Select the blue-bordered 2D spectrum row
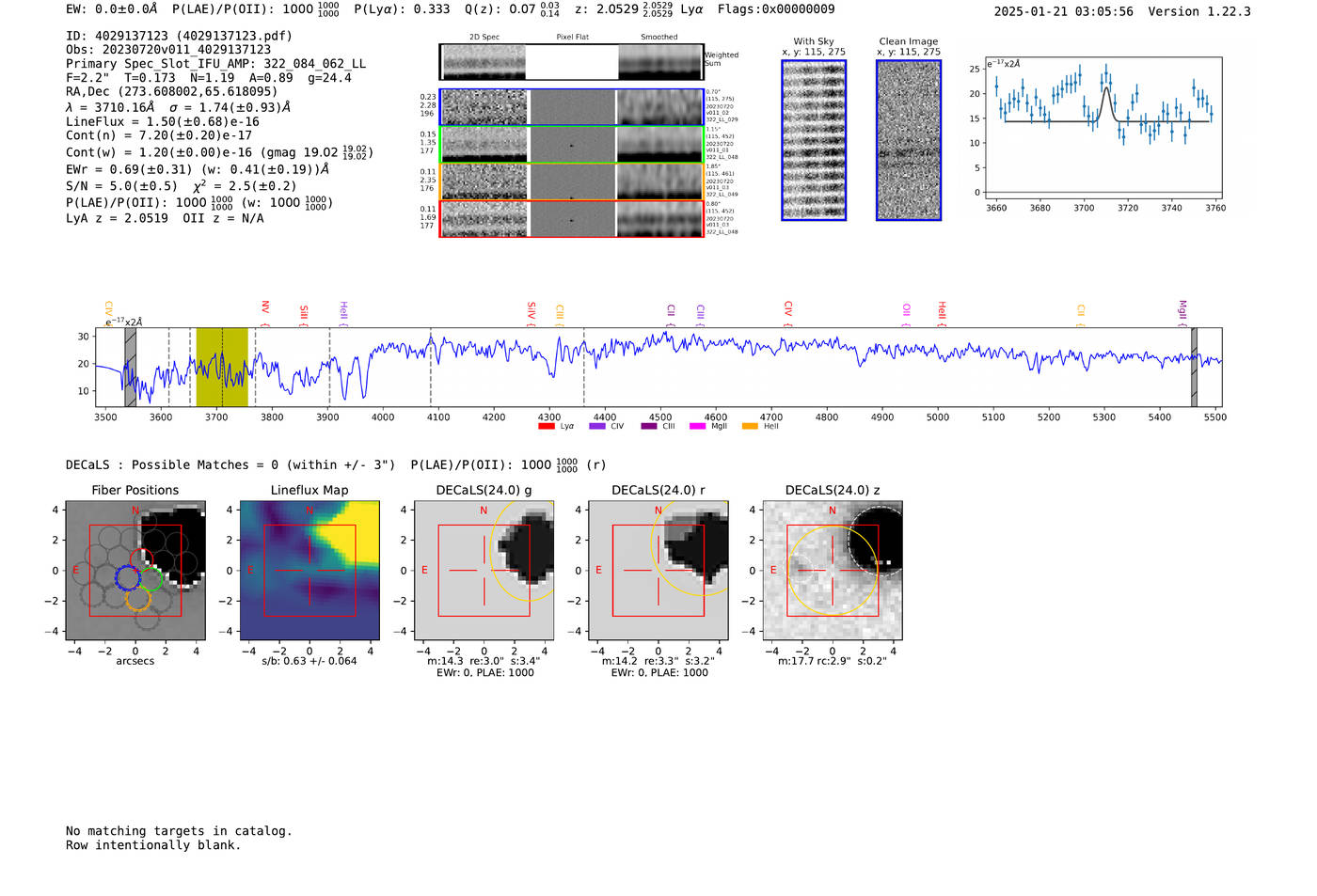Screen dimensions: 1317x896 click(x=572, y=107)
